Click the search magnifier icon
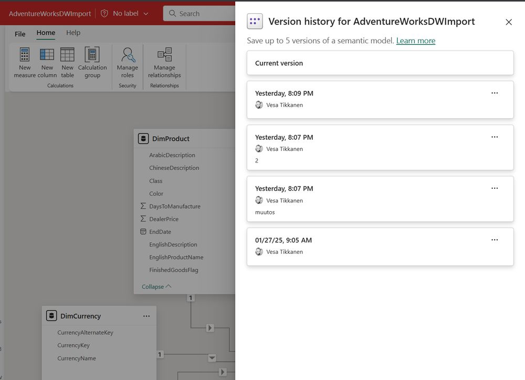This screenshot has height=380, width=525. coord(172,14)
